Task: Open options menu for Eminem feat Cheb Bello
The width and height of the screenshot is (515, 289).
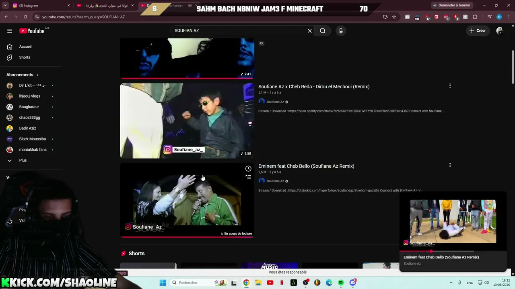Action: coord(450,165)
